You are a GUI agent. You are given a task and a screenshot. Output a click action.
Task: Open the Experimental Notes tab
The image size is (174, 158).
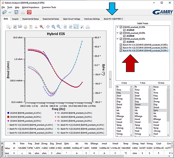point(51,19)
